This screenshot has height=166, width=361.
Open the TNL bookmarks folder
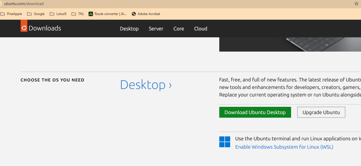point(78,14)
